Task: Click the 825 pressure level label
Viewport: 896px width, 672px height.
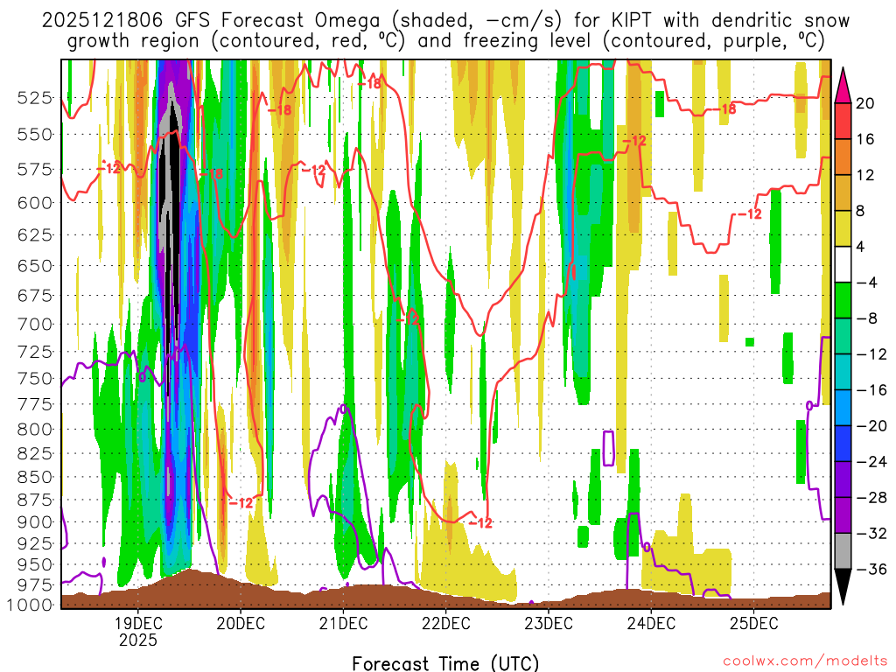Action: (x=35, y=454)
